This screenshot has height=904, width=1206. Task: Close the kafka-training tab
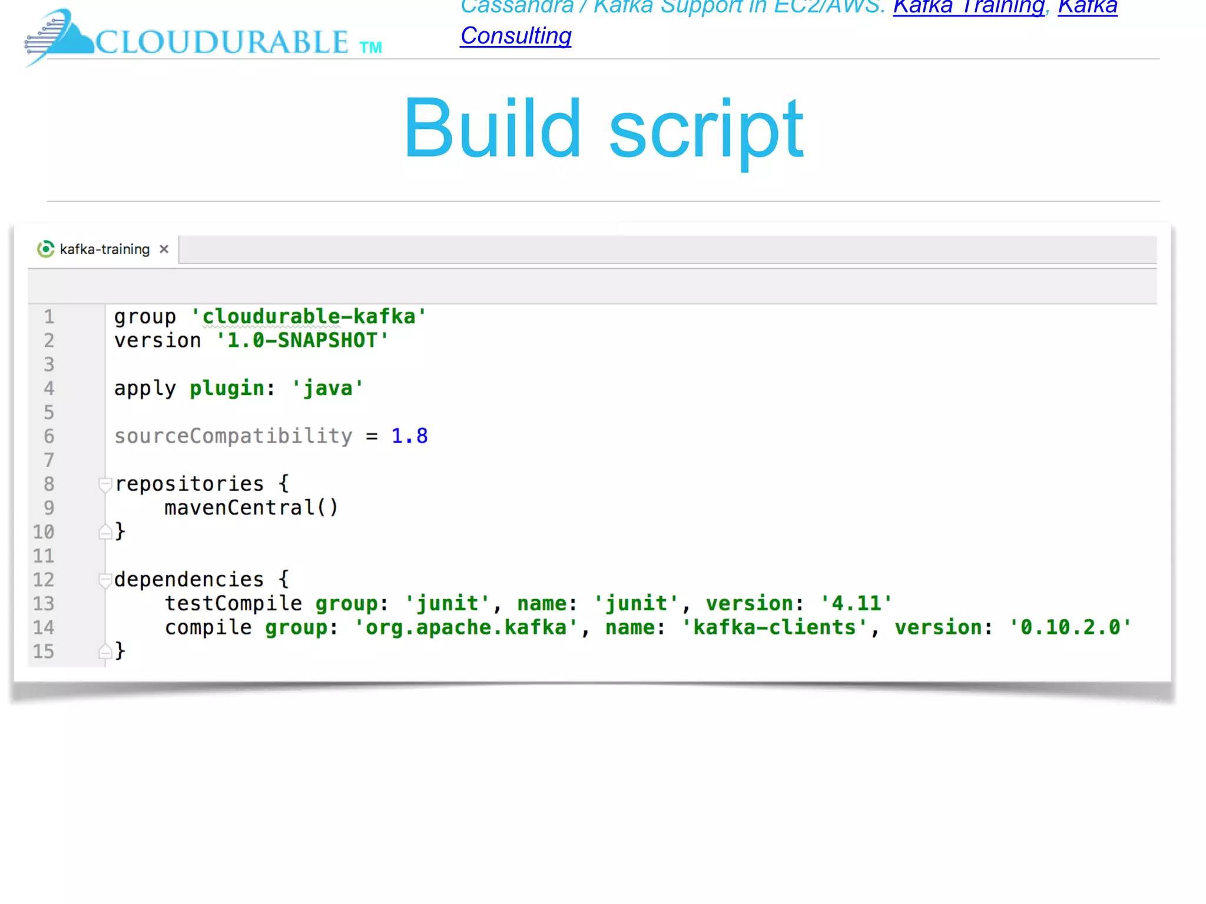(x=164, y=249)
